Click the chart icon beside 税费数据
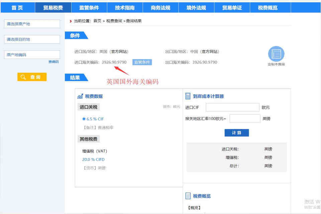Image resolution: width=321 pixels, height=214 pixels. point(80,96)
